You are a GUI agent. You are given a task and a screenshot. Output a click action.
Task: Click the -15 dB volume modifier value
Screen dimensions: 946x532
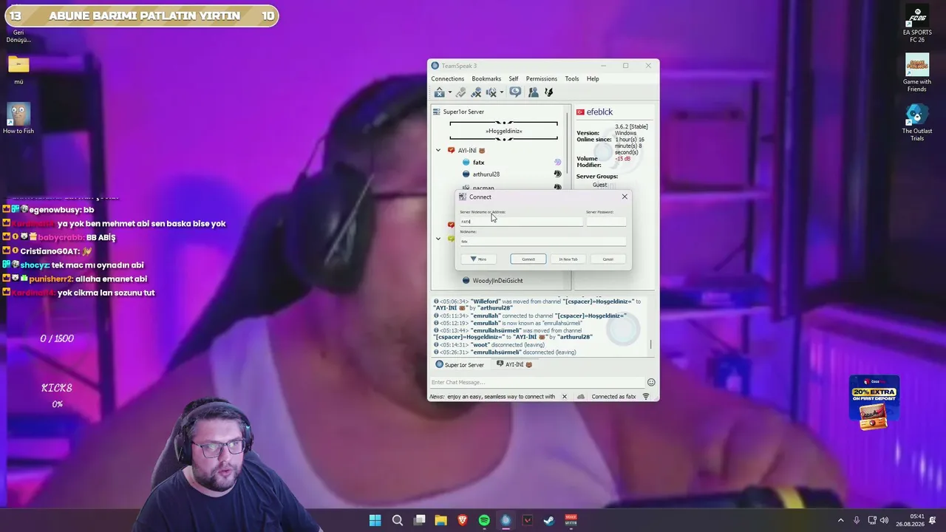[622, 159]
